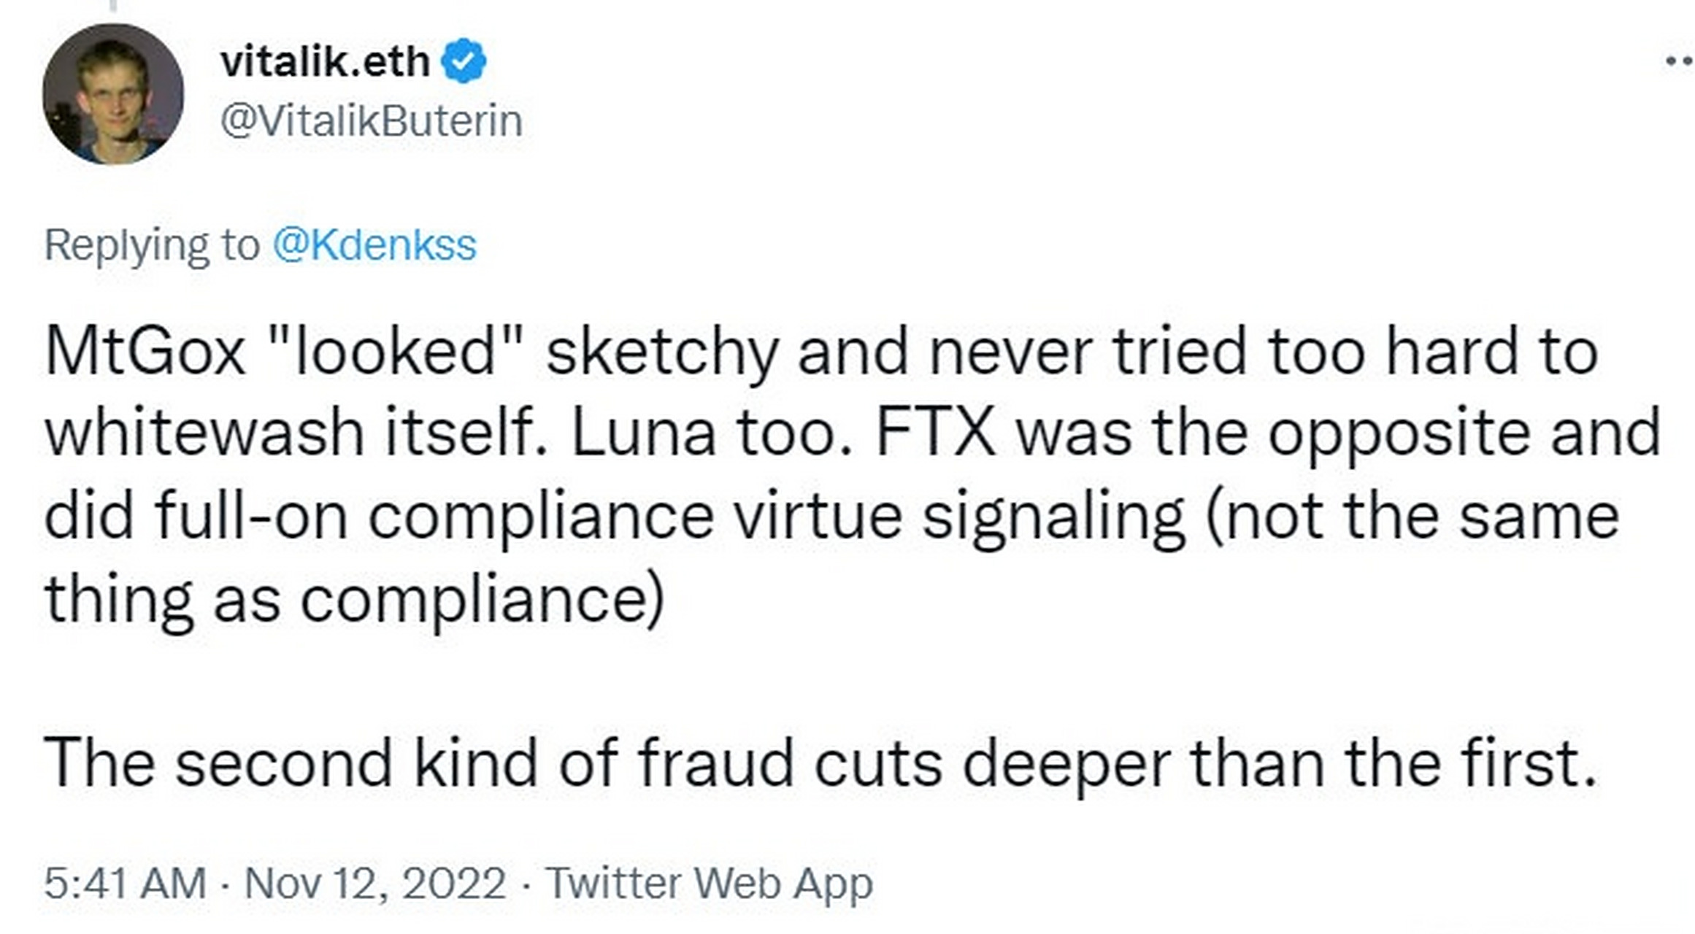This screenshot has width=1695, height=934.
Task: Open the @Kdenkss mention link
Action: (374, 245)
